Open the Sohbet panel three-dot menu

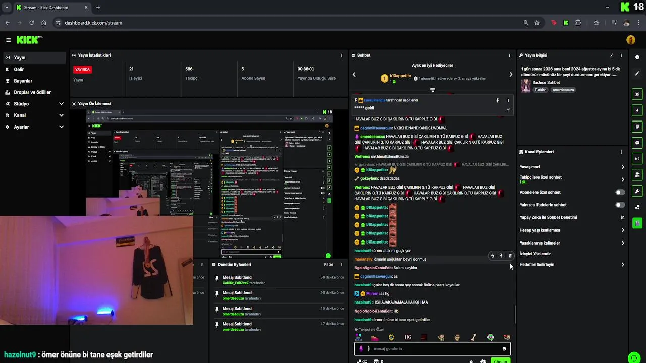pyautogui.click(x=509, y=55)
